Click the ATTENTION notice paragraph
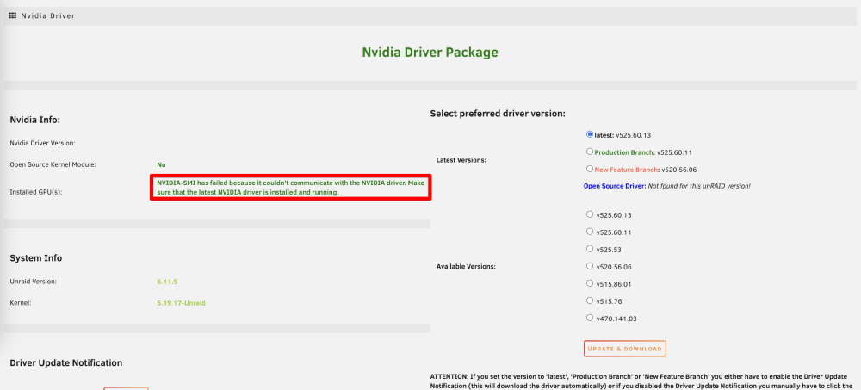 (643, 381)
